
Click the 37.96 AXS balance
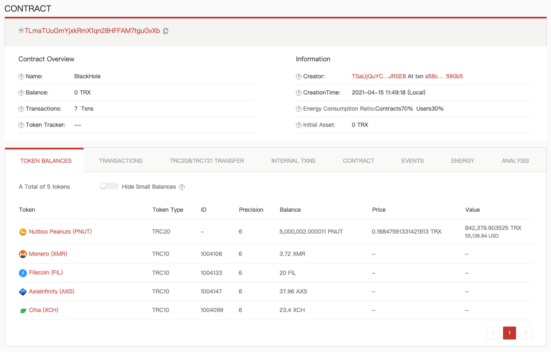tap(293, 291)
